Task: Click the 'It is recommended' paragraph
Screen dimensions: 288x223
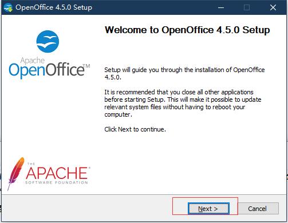Action: pyautogui.click(x=183, y=103)
